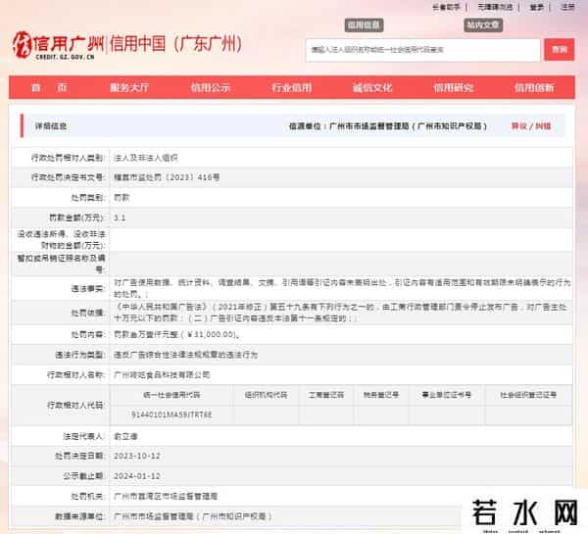Open the 诚信文化 navigation item

pyautogui.click(x=372, y=88)
